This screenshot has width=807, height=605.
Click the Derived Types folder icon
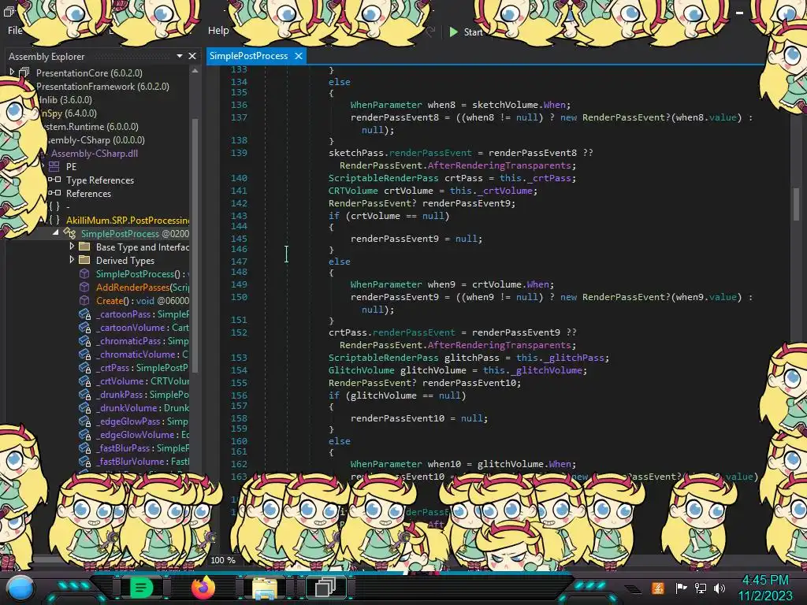click(x=84, y=260)
